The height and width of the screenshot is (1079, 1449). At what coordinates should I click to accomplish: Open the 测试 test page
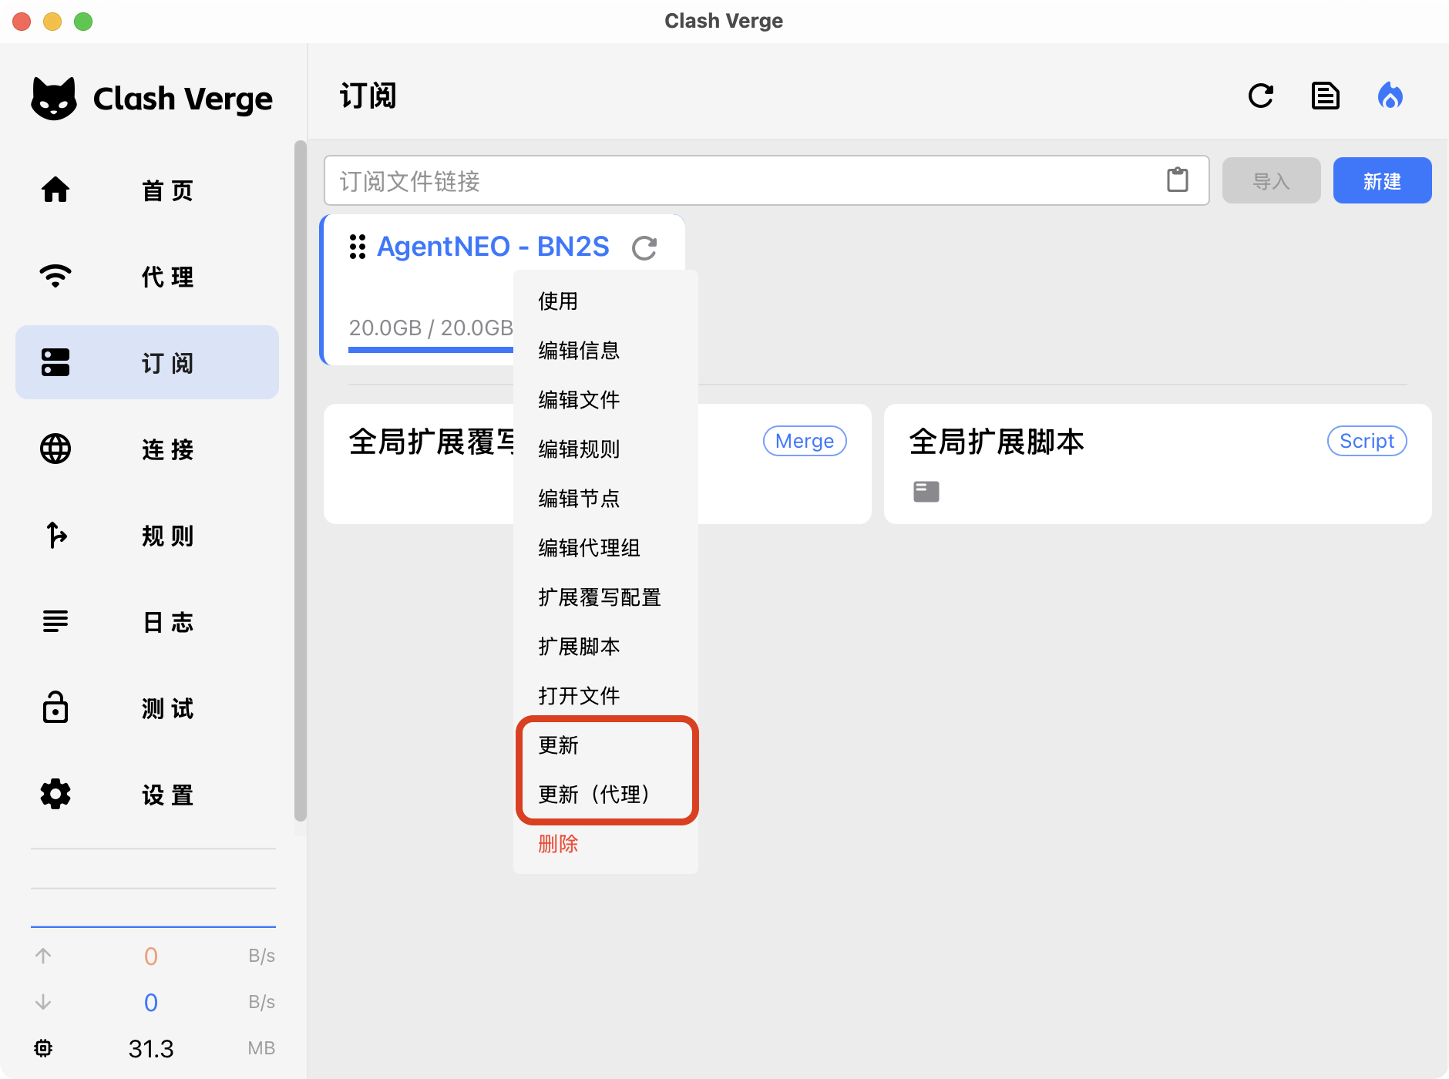point(147,708)
